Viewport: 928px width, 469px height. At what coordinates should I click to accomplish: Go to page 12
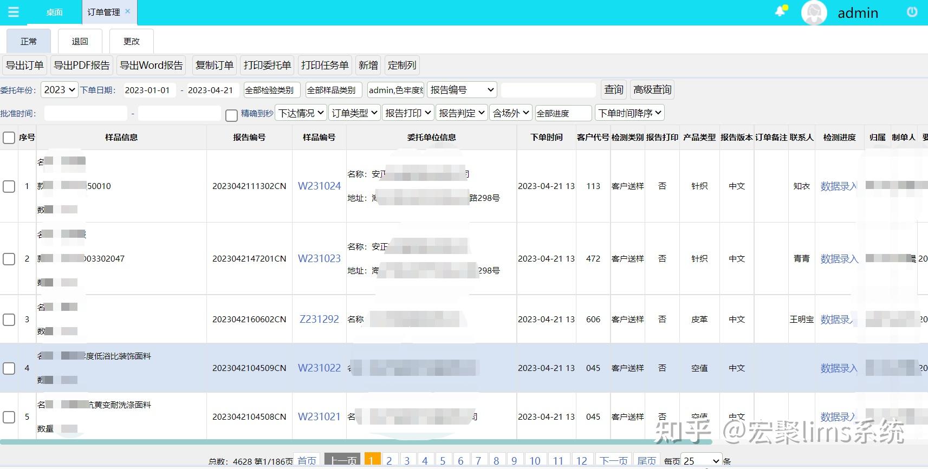pos(581,461)
